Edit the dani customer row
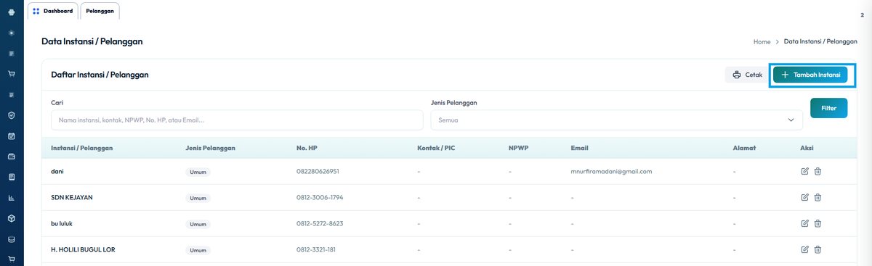 point(804,172)
